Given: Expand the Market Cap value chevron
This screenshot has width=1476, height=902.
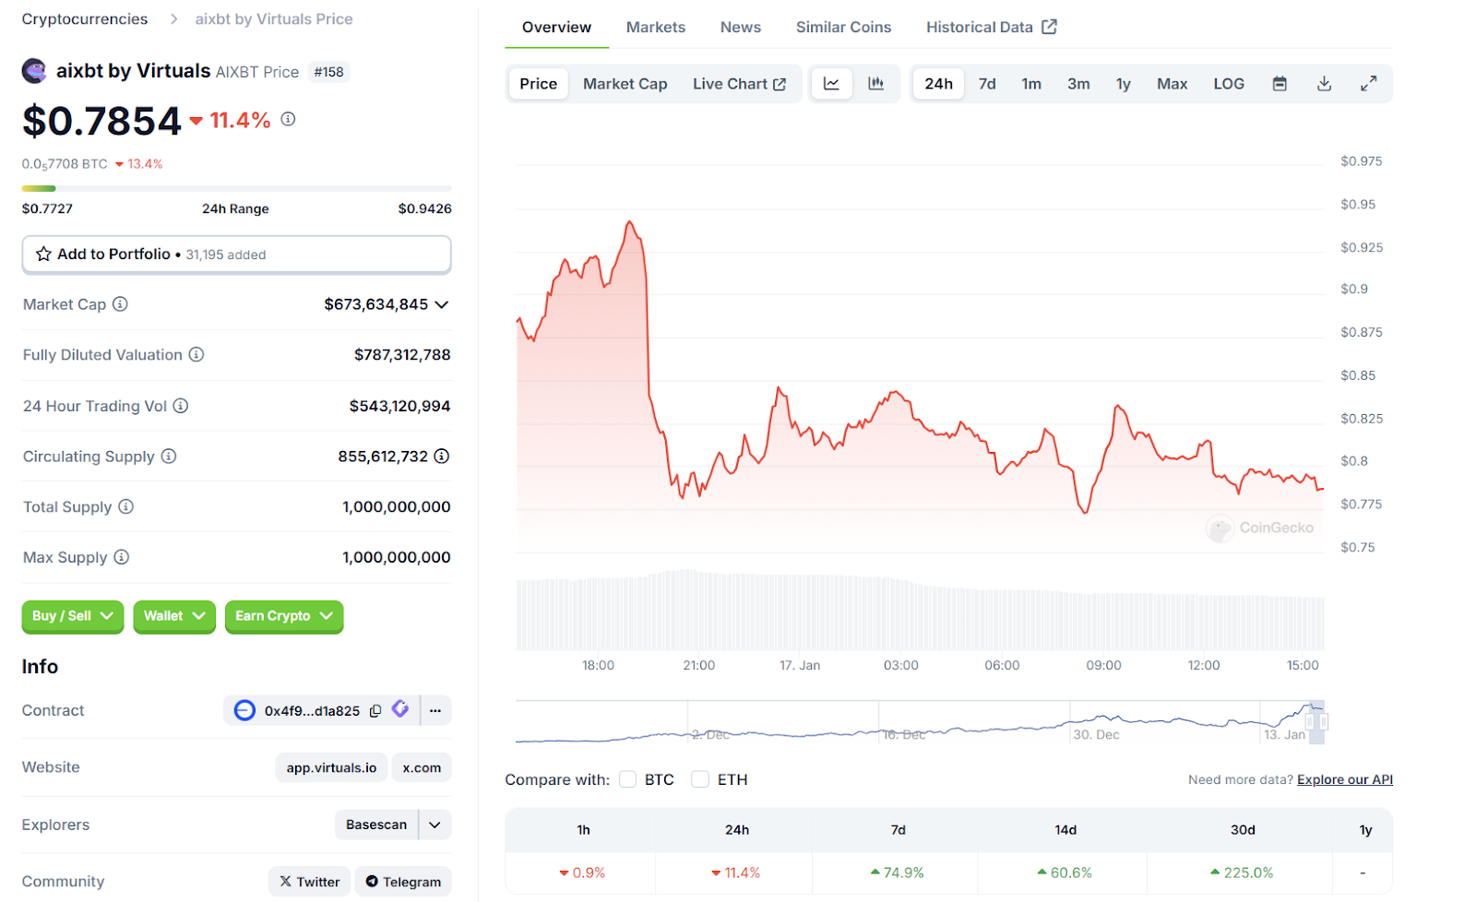Looking at the screenshot, I should click(442, 304).
